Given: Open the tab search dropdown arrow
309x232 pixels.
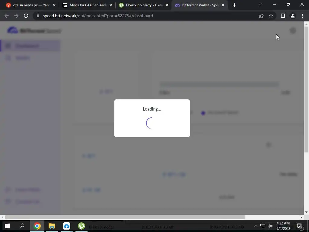Looking at the screenshot, I should click(x=260, y=4).
